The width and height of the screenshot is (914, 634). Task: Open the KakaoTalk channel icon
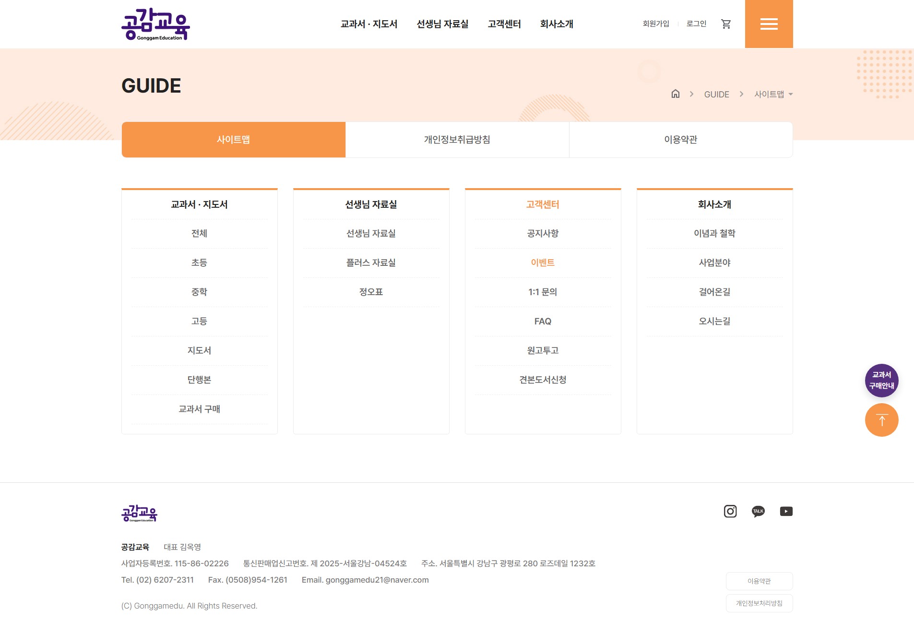coord(758,511)
